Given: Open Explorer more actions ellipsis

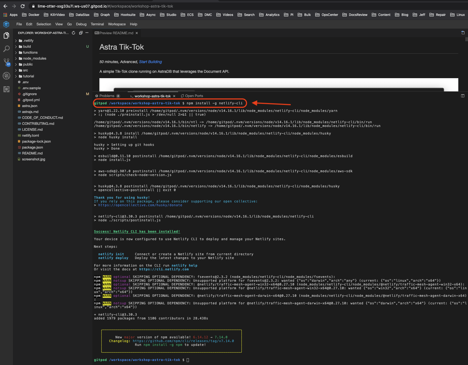Looking at the screenshot, I should pos(87,33).
